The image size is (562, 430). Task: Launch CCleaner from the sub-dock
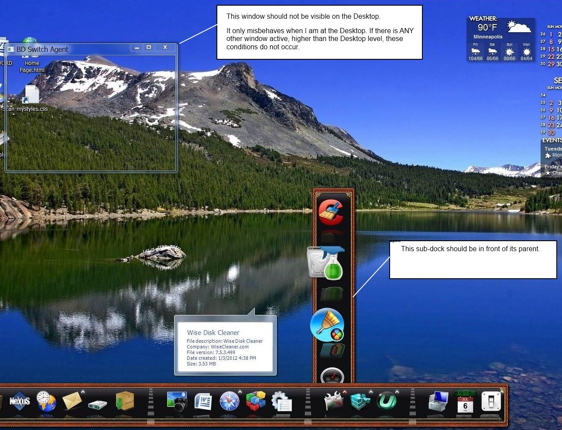331,212
